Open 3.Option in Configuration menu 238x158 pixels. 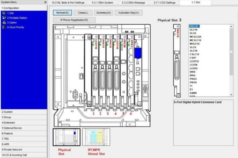point(12,23)
